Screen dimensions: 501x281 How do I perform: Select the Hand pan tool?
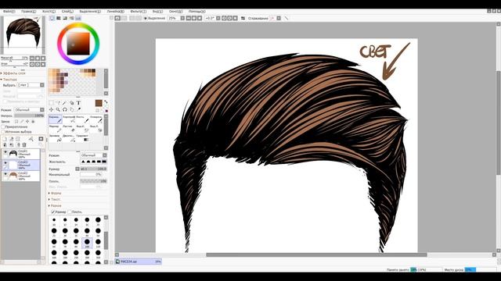(71, 109)
